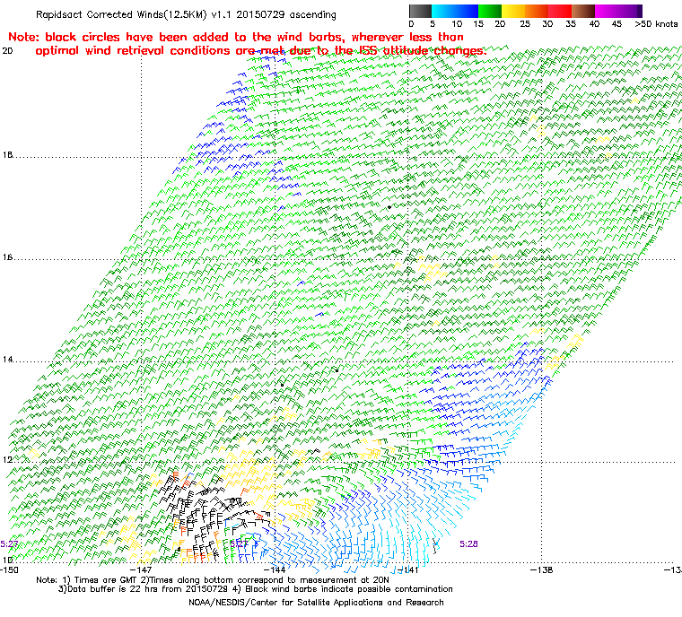Click the footnote 'Times are GMT' line

213,580
